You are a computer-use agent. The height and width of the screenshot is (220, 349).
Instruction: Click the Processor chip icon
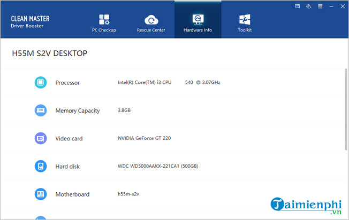tap(40, 82)
